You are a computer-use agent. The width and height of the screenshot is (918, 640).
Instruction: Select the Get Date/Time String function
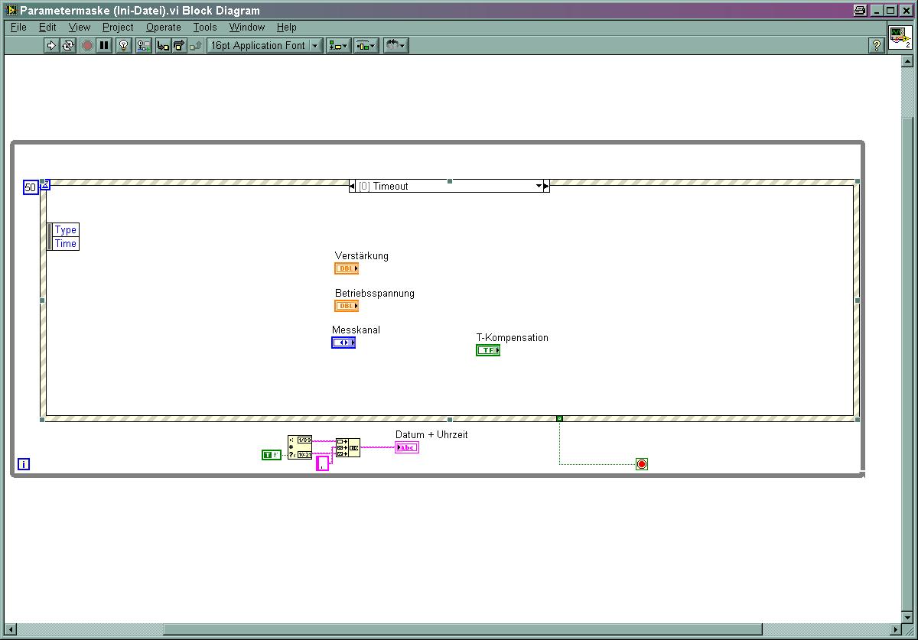tap(300, 447)
